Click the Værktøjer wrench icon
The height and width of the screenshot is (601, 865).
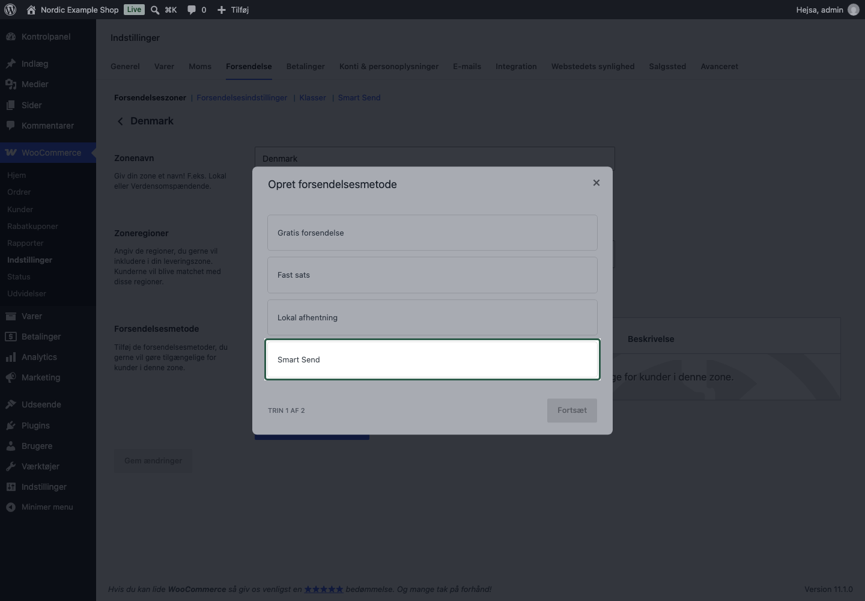coord(11,466)
